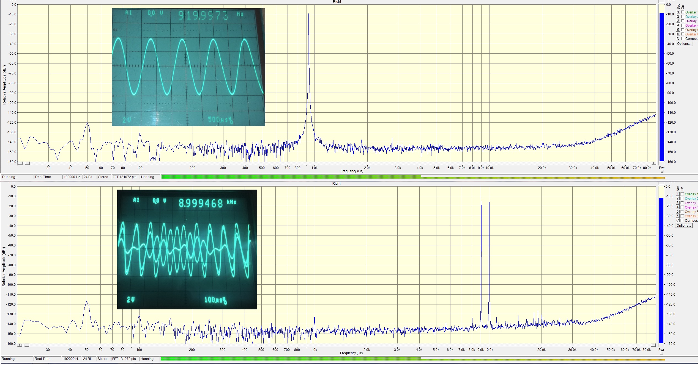Click Set button 2 in bottom overlay panel

pos(678,198)
